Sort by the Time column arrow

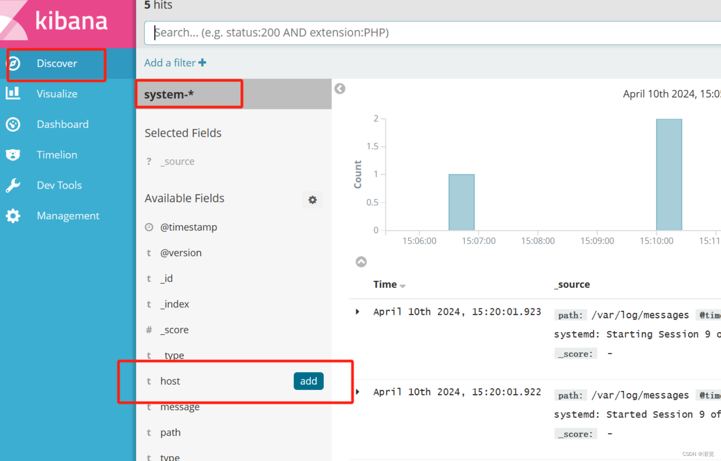[402, 286]
